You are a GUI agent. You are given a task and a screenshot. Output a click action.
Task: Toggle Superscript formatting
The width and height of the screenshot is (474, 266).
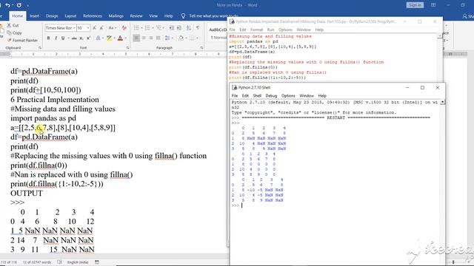[89, 38]
